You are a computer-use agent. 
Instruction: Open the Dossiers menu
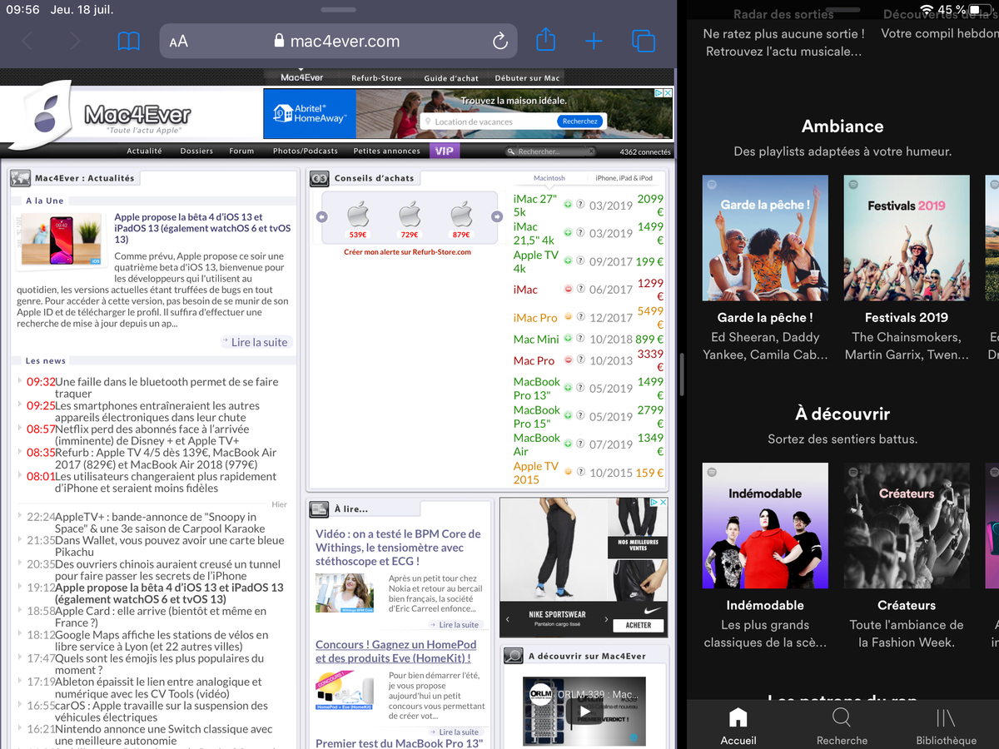pyautogui.click(x=196, y=151)
